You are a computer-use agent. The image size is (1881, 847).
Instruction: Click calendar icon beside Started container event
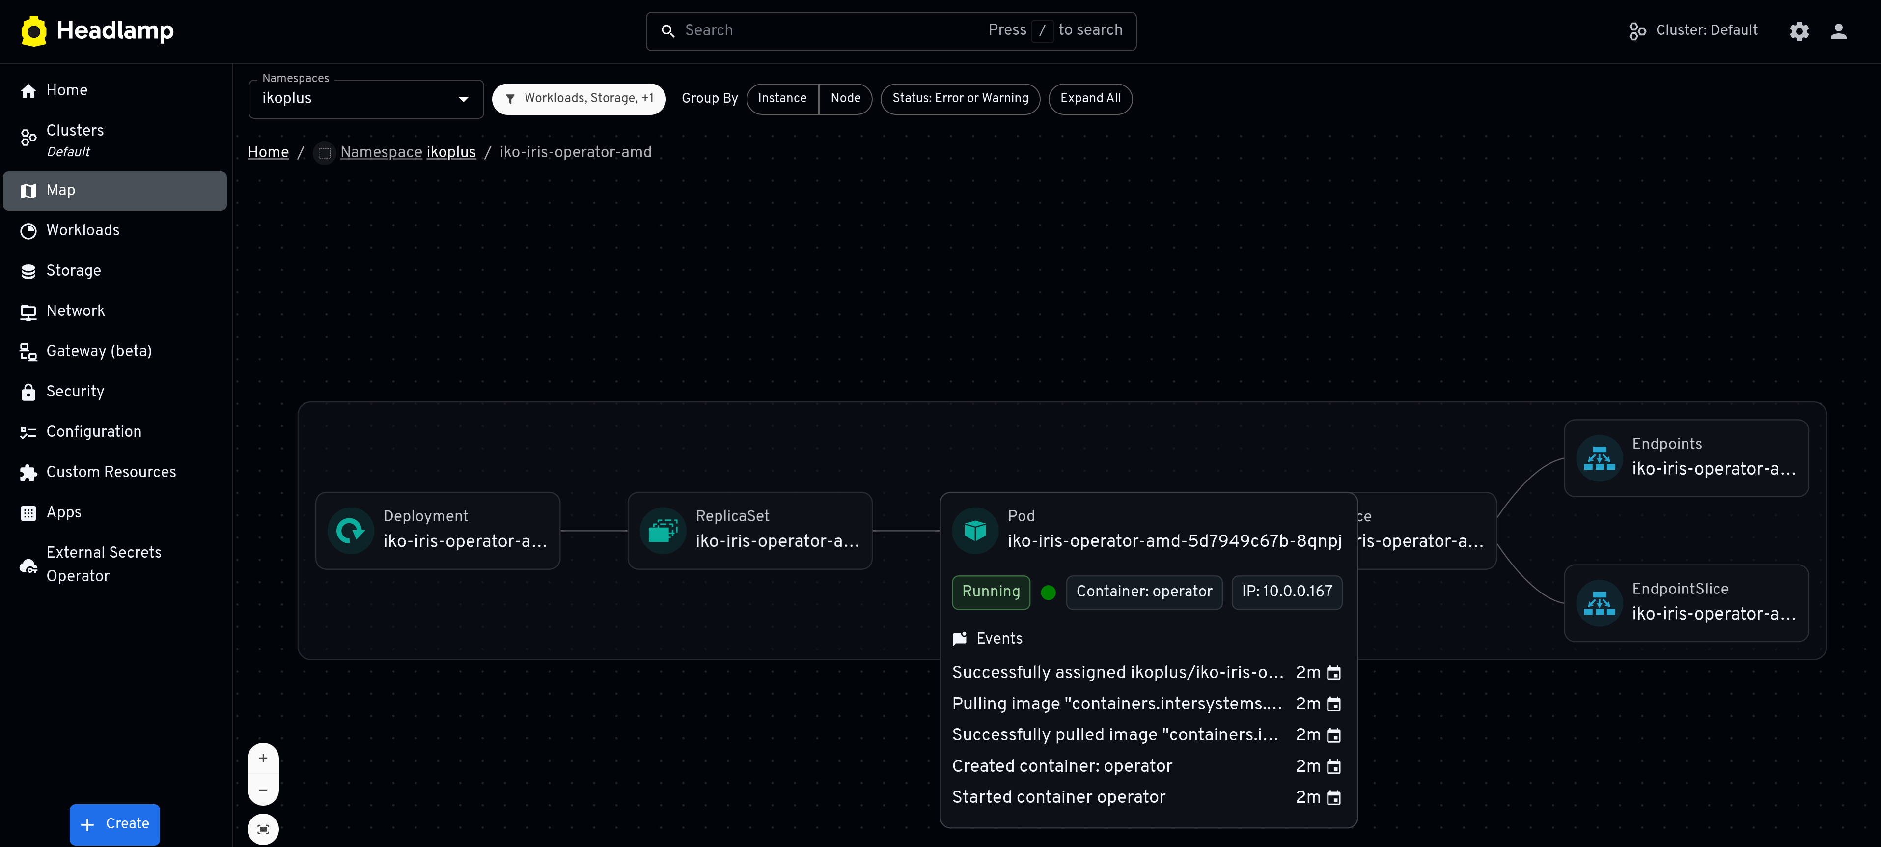pos(1333,797)
